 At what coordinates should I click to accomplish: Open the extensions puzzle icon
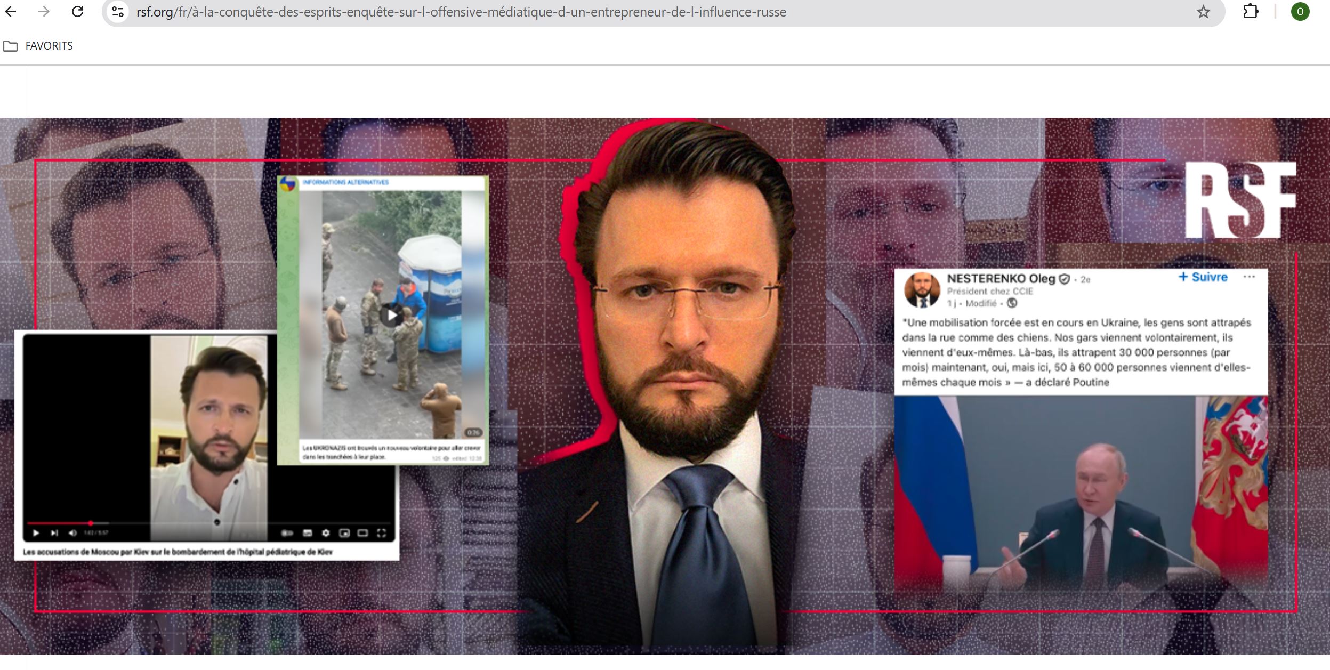(x=1251, y=12)
